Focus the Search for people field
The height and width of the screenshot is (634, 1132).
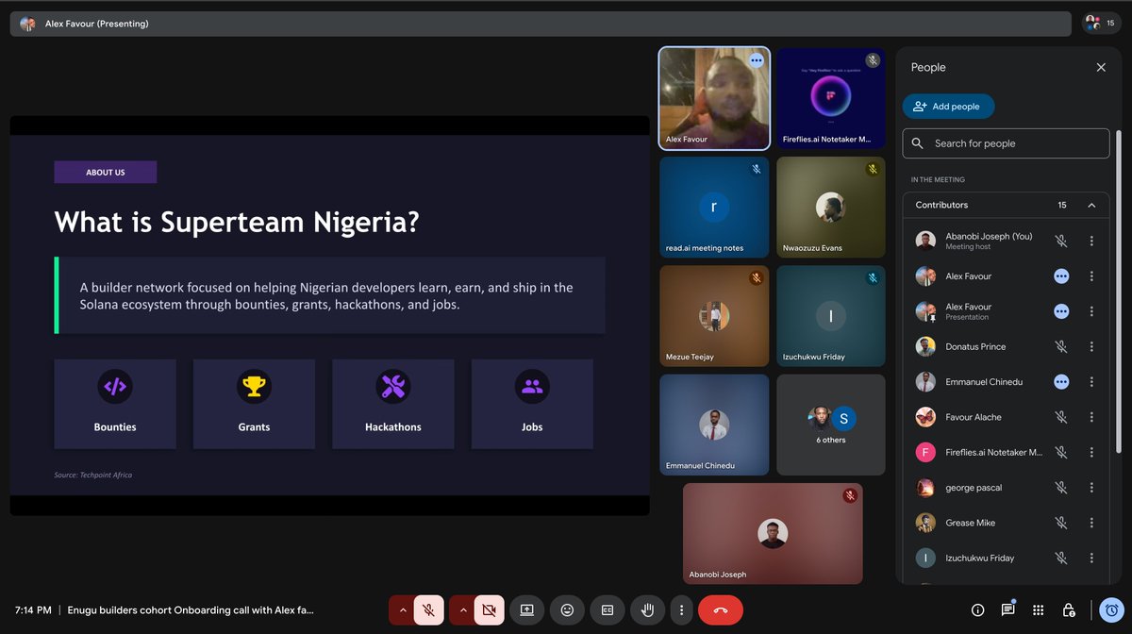pyautogui.click(x=1006, y=143)
